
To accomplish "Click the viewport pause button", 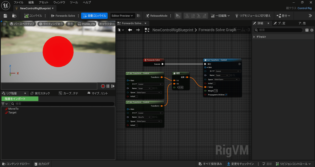I will pos(108,86).
